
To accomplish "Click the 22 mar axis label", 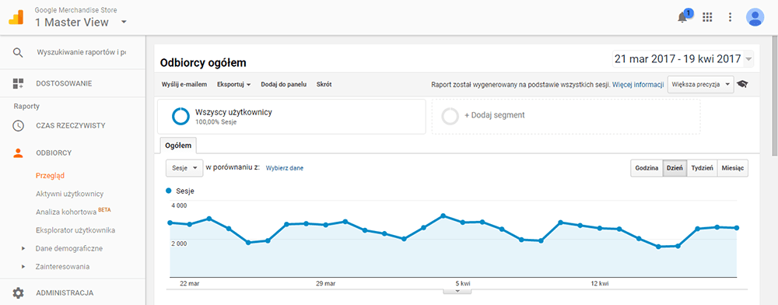I will pos(189,284).
